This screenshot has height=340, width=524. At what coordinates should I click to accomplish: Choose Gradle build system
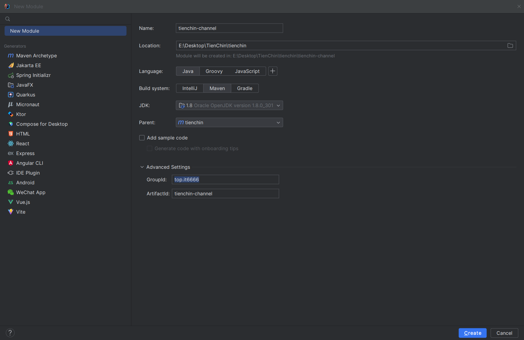245,88
